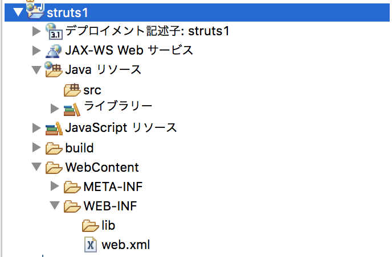The width and height of the screenshot is (392, 257).
Task: Click the deployment descriptor icon
Action: pyautogui.click(x=54, y=30)
